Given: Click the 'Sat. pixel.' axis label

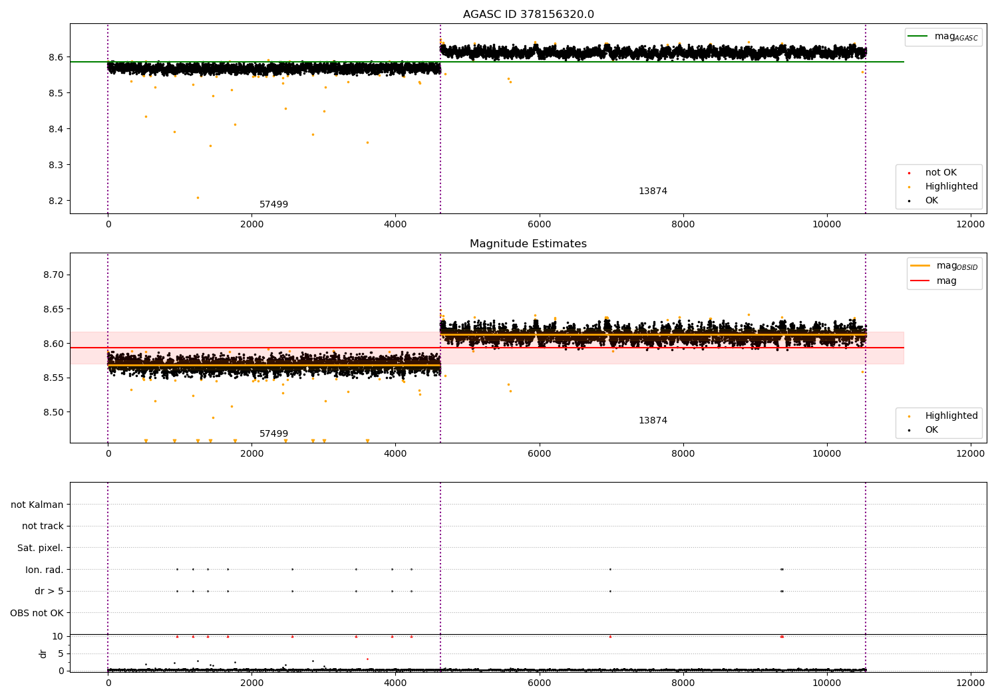Looking at the screenshot, I should click(x=41, y=548).
